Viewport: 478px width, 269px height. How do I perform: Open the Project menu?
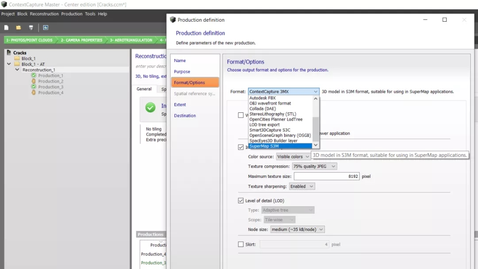(8, 14)
